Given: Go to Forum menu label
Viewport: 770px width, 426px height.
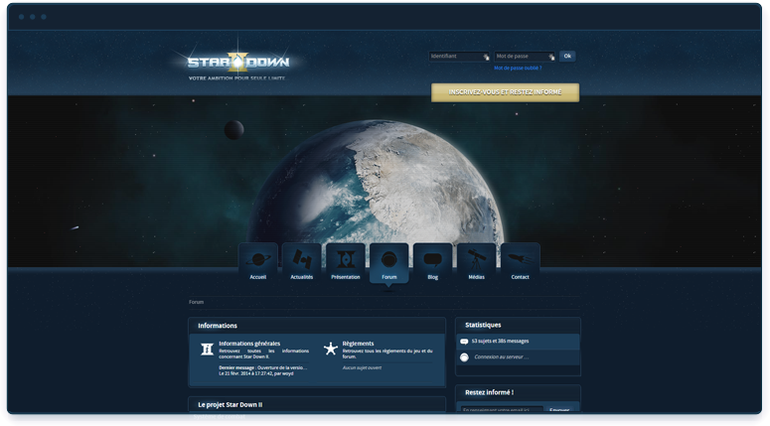Looking at the screenshot, I should [388, 277].
